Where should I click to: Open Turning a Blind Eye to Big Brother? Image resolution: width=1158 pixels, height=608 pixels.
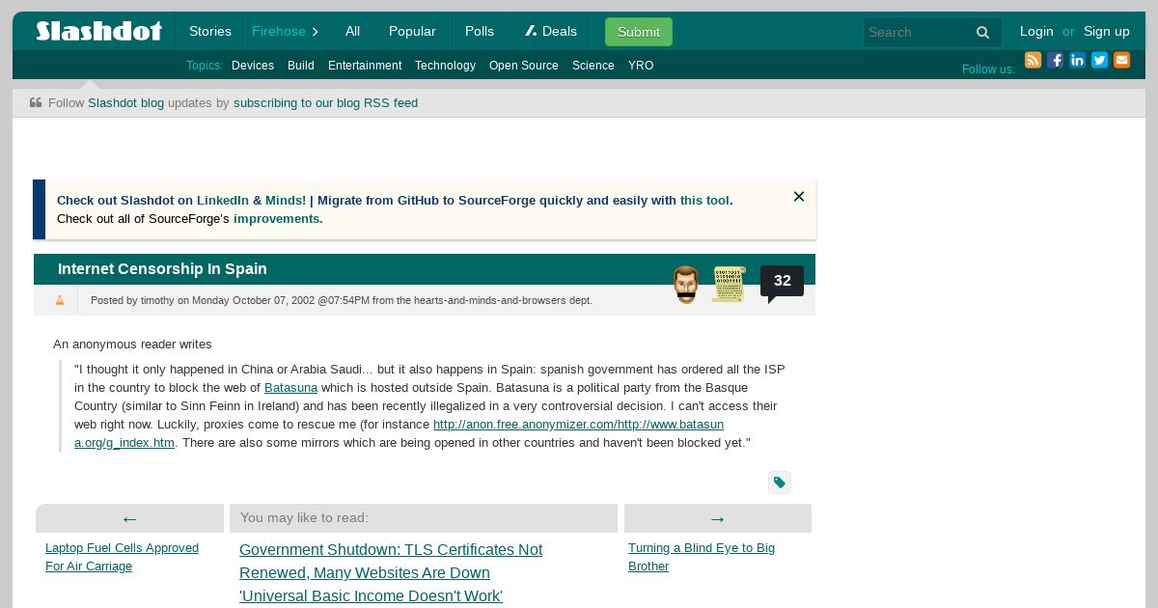(x=702, y=557)
